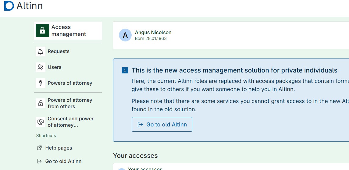The height and width of the screenshot is (170, 349).
Task: Click the new access management solution heading
Action: coord(234,70)
